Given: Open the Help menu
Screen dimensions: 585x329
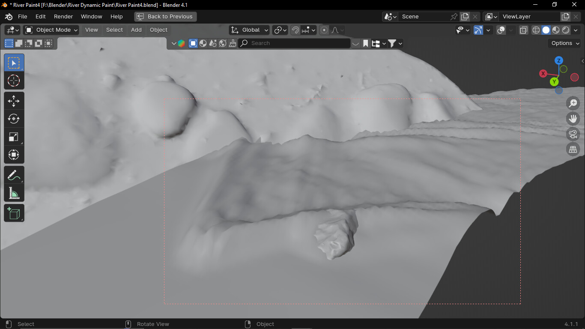Looking at the screenshot, I should point(116,17).
